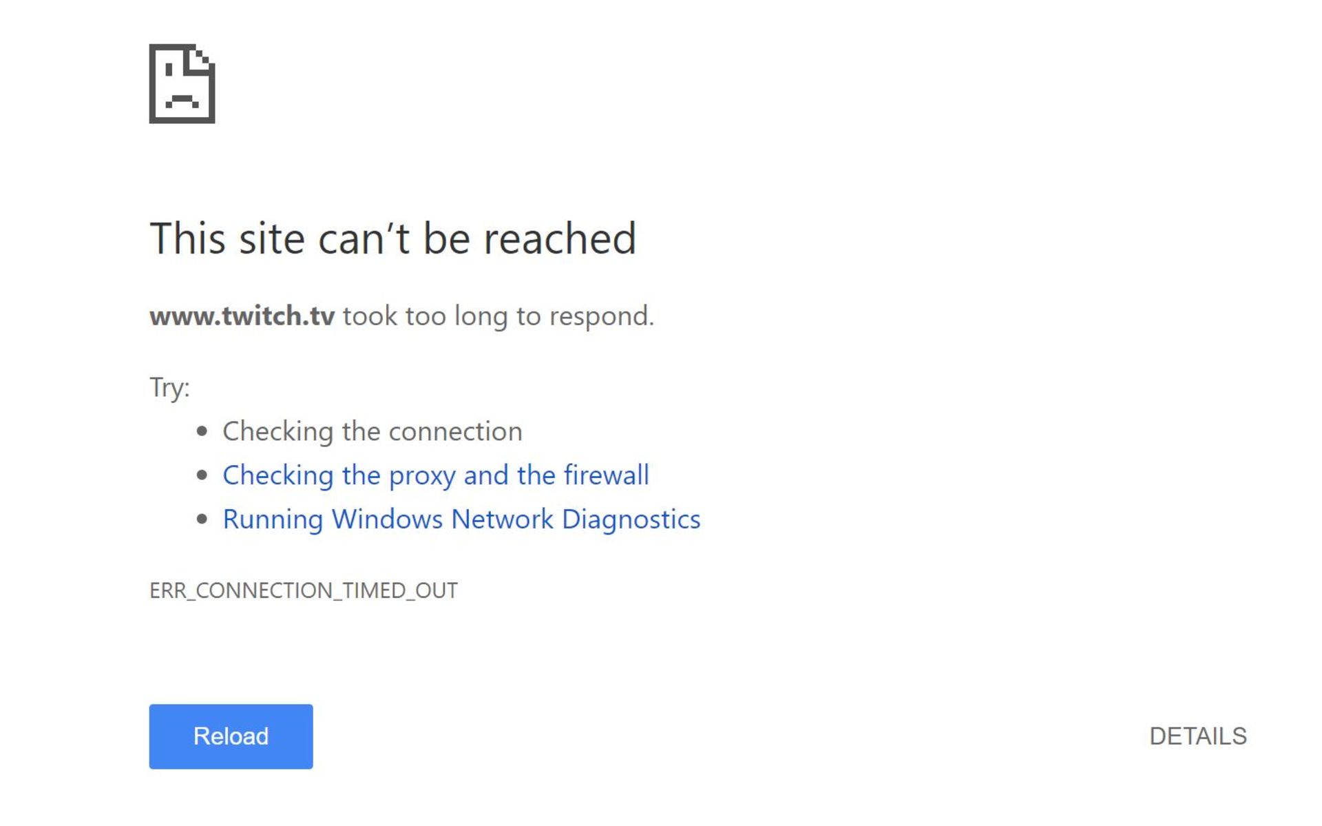Click the Checking the connection suggestion text
Screen dimensions: 1322x826
pyautogui.click(x=372, y=431)
